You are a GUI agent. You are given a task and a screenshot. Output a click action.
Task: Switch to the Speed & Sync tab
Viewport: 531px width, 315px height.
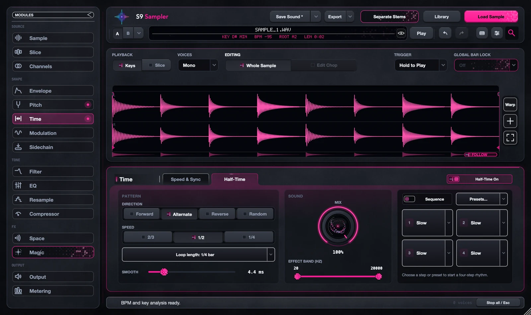pos(186,179)
